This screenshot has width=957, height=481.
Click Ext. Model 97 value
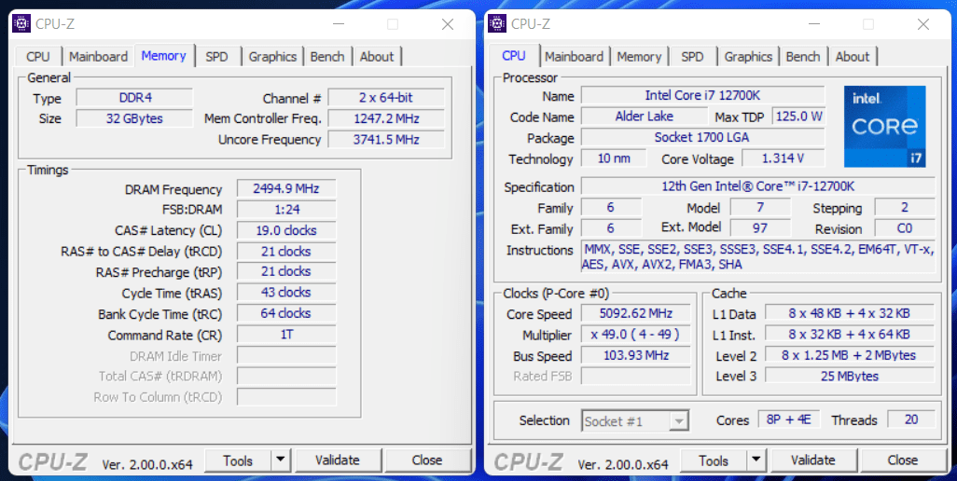(x=760, y=228)
